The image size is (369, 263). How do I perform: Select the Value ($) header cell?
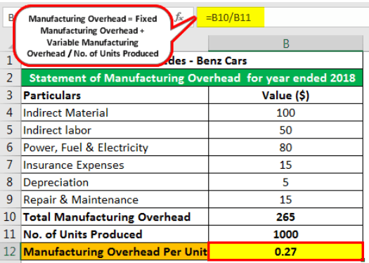click(285, 96)
